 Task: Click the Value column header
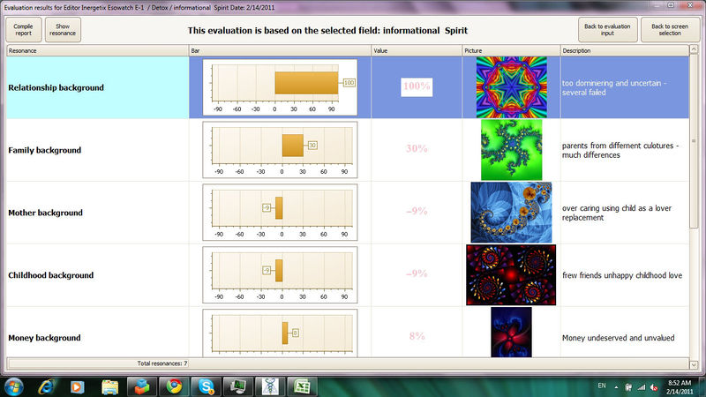point(416,51)
